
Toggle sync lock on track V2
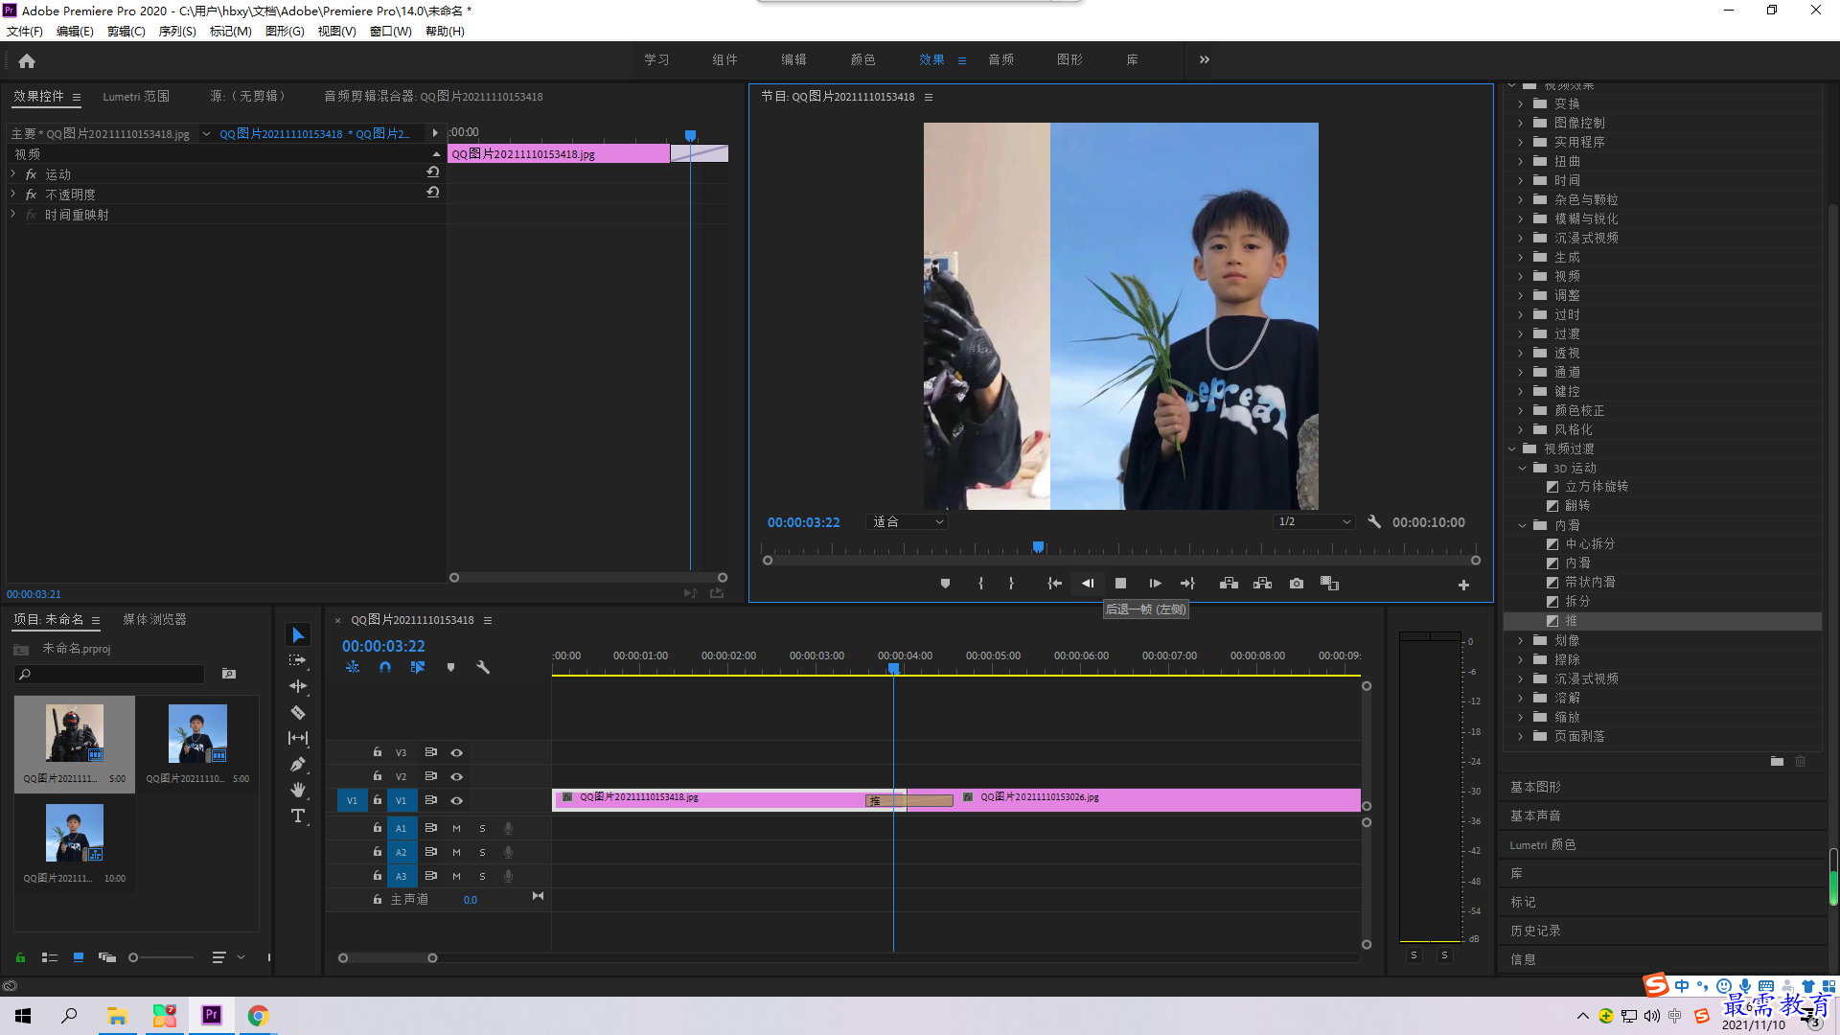click(431, 776)
